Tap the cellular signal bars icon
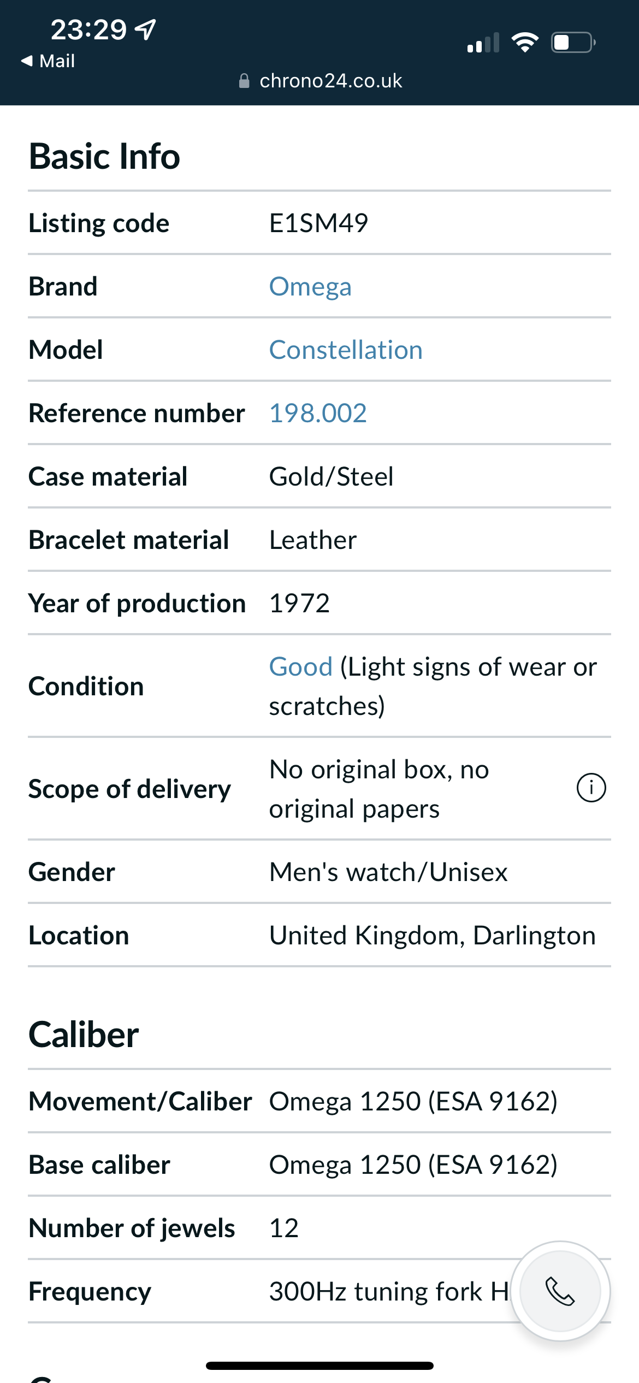This screenshot has width=639, height=1383. 483,43
